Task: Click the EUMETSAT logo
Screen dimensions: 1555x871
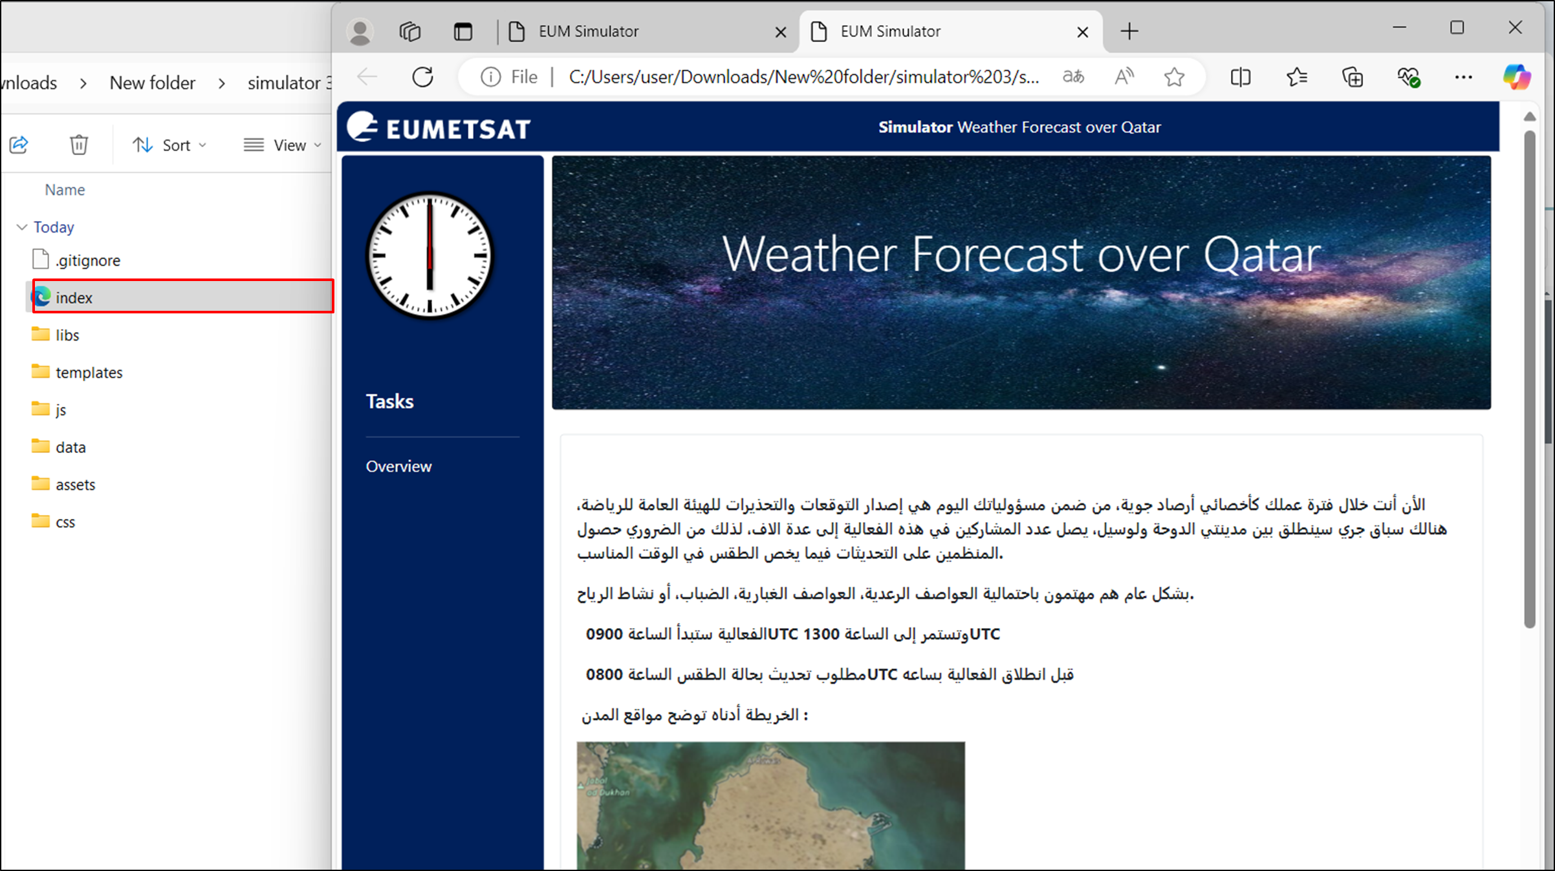Action: click(439, 127)
